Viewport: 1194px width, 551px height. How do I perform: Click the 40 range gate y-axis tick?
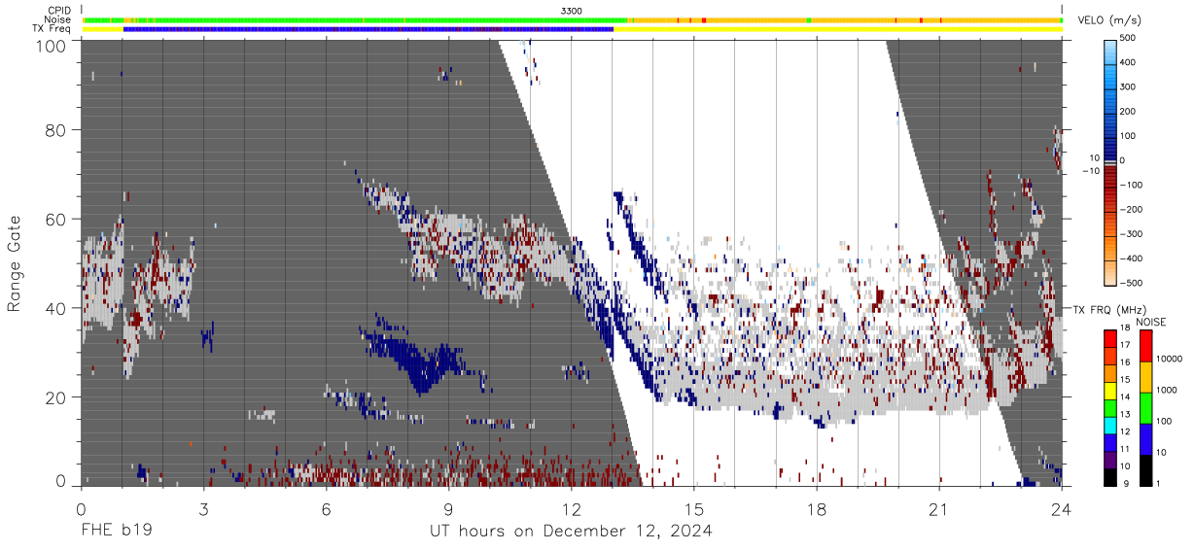pos(56,308)
